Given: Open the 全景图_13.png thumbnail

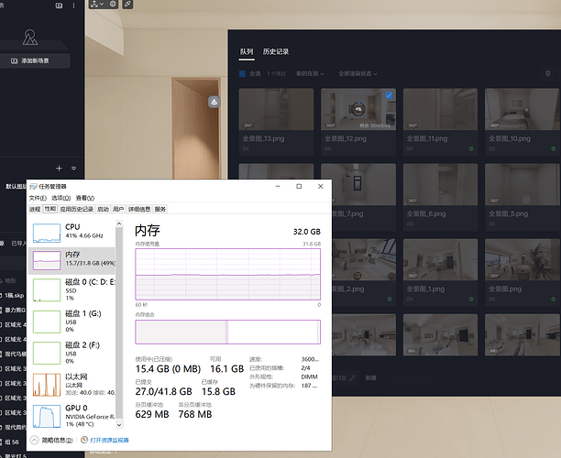Looking at the screenshot, I should coord(275,114).
